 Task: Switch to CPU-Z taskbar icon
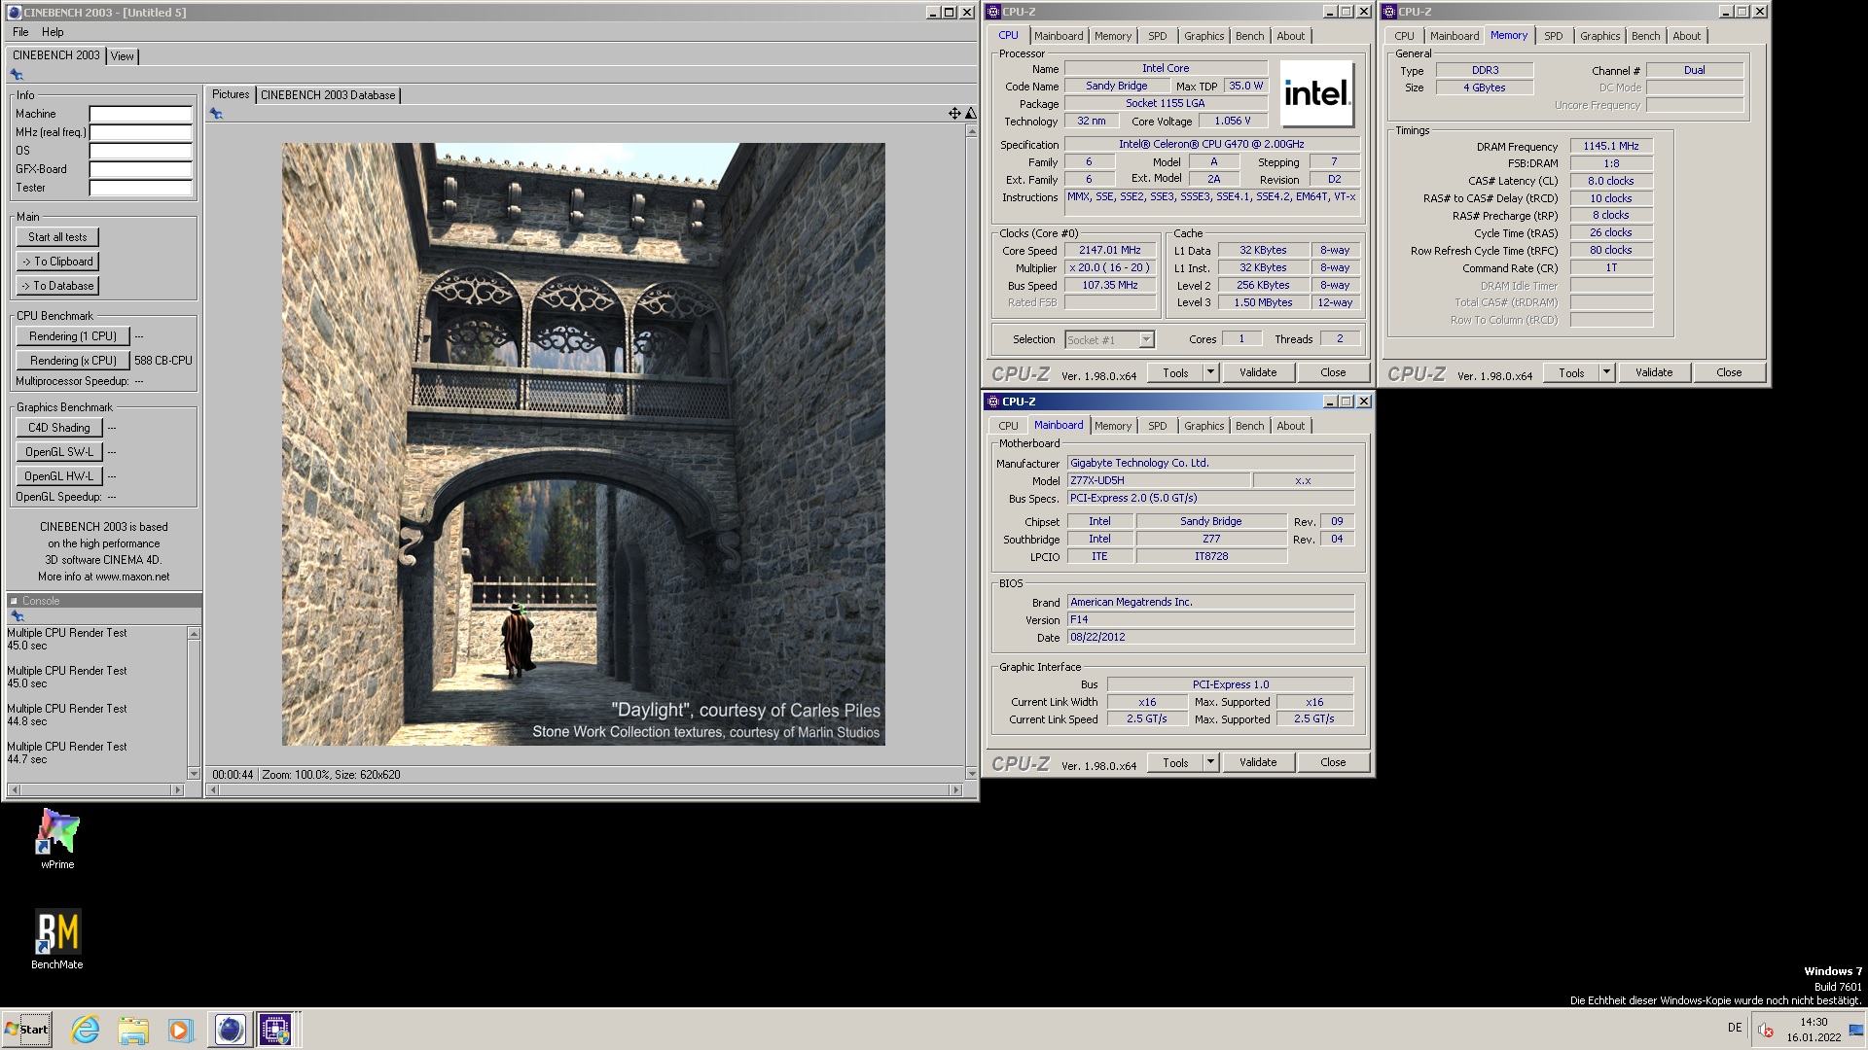275,1030
